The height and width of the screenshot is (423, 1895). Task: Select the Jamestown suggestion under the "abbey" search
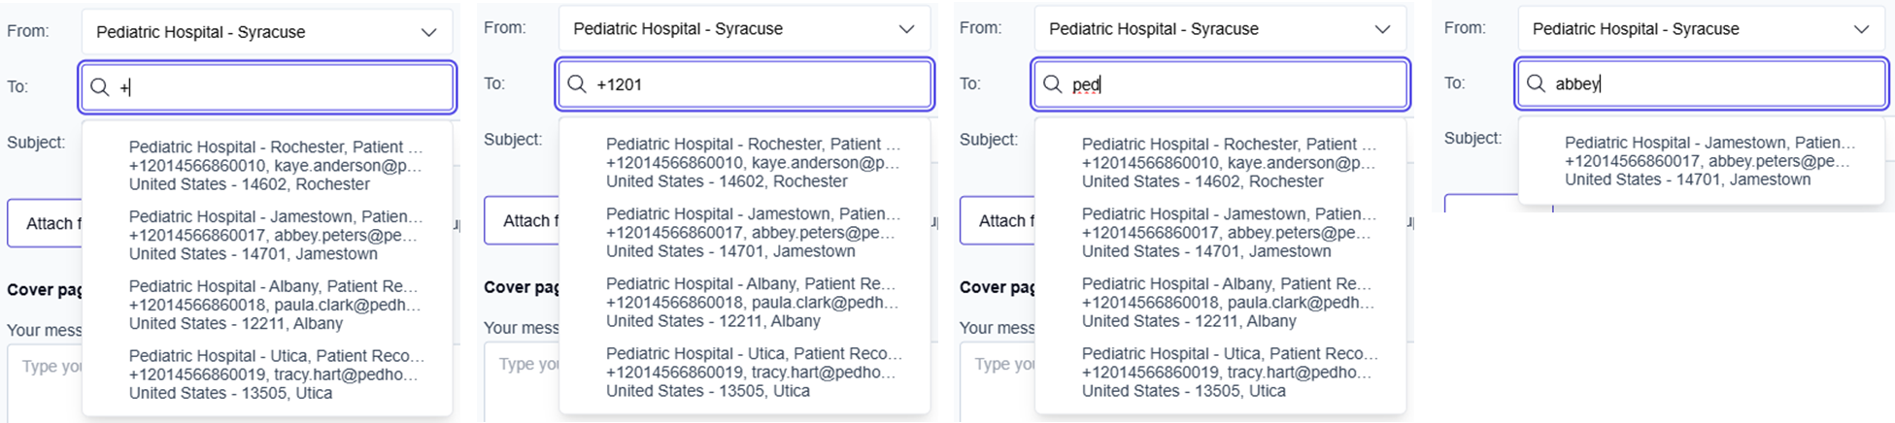(x=1709, y=161)
